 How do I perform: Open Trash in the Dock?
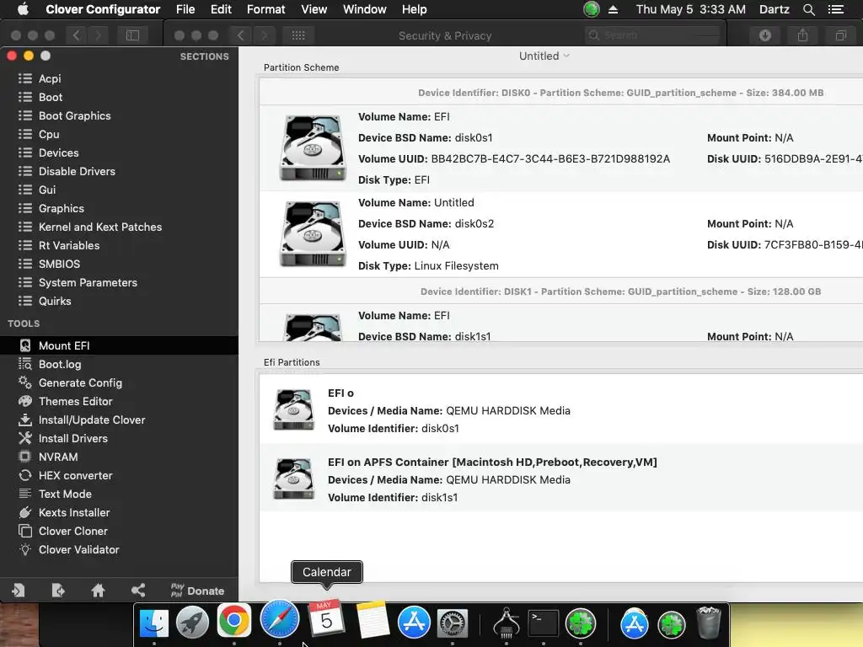tap(708, 623)
